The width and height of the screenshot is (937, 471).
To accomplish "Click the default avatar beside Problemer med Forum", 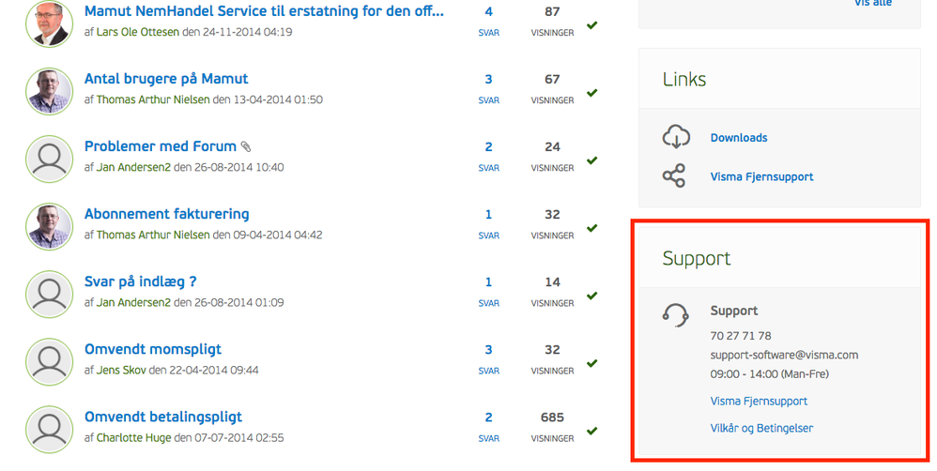I will tap(50, 159).
